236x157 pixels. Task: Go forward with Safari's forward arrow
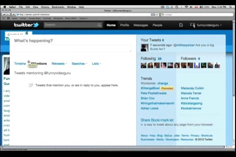(x=8, y=14)
